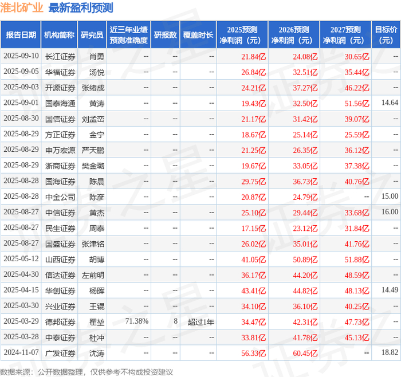
Task: Select the 近三年业绩预测准确度 column header
Action: tap(129, 35)
